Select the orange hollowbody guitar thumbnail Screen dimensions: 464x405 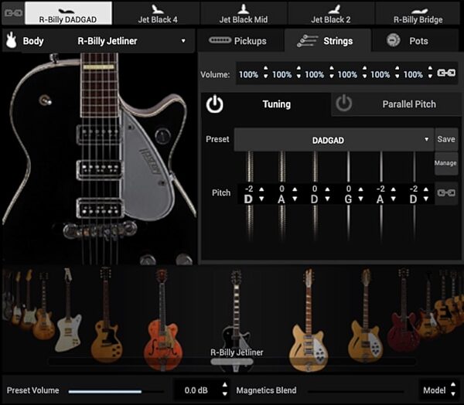point(162,319)
